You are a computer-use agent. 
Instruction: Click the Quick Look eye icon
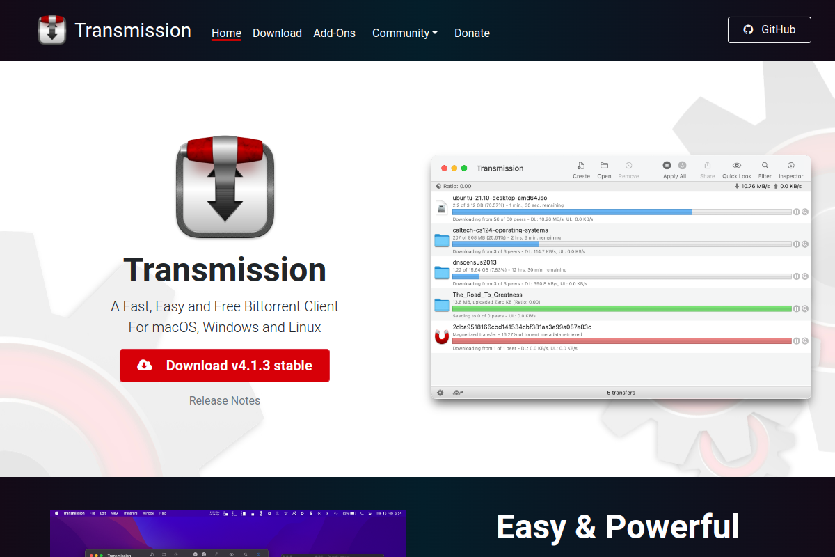tap(736, 166)
